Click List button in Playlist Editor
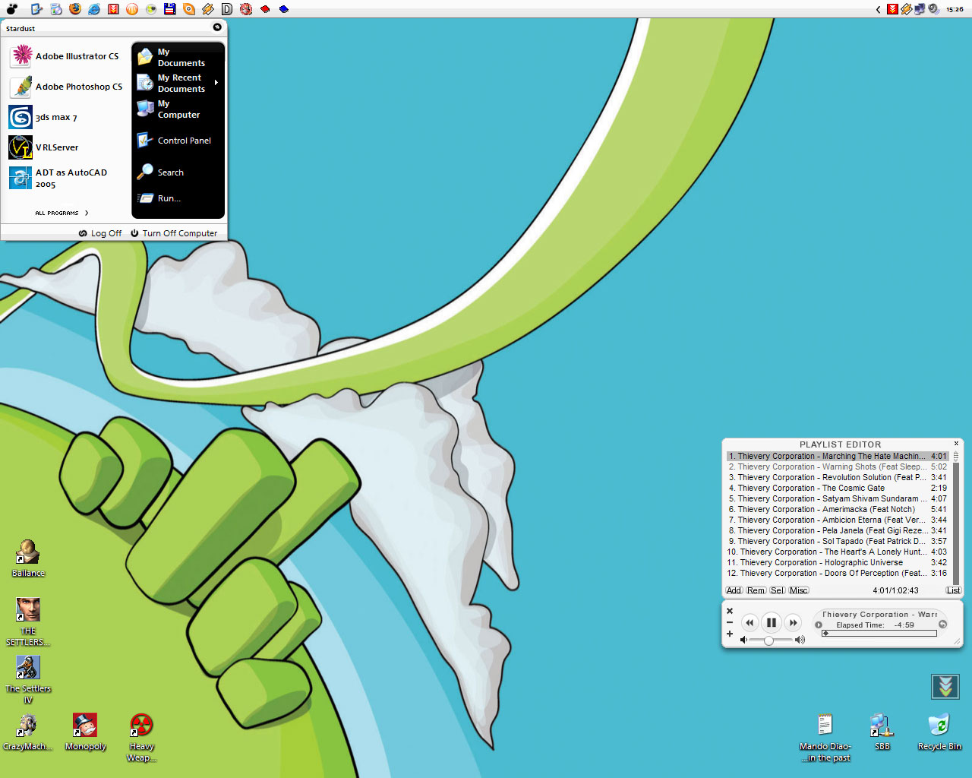This screenshot has height=778, width=972. (x=953, y=590)
